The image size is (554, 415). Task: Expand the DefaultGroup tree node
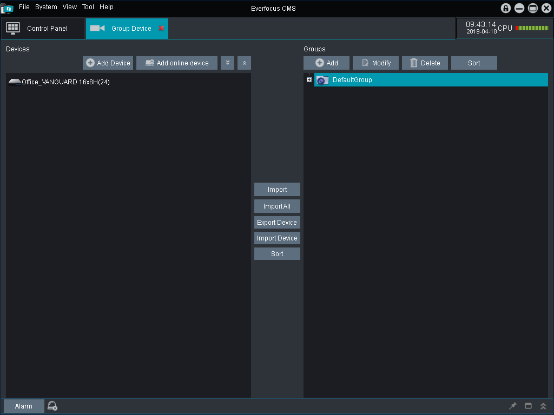click(x=309, y=79)
